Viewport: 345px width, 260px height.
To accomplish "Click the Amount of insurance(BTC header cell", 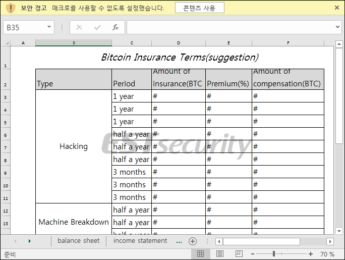I will (x=179, y=79).
